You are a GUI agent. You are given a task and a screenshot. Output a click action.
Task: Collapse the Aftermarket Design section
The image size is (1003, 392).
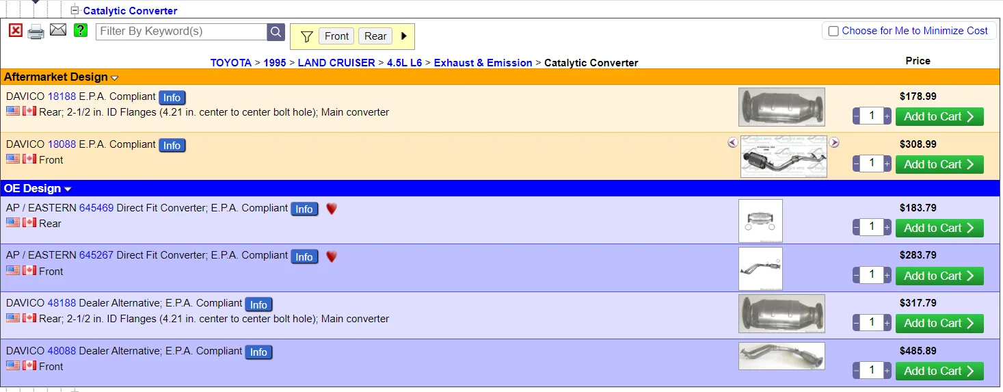point(115,78)
